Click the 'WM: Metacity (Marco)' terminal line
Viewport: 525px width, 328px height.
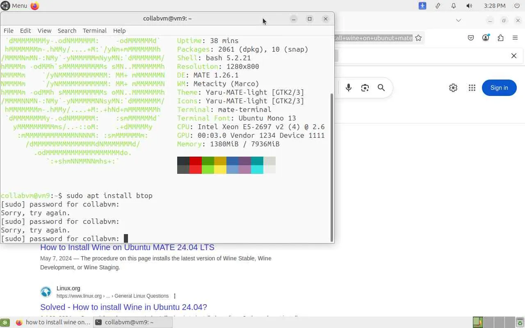(x=218, y=84)
